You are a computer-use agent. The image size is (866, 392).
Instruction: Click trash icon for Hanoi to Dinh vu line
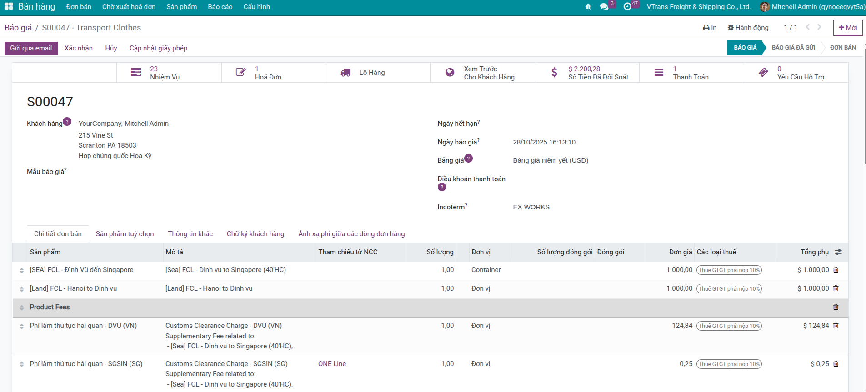coord(836,288)
